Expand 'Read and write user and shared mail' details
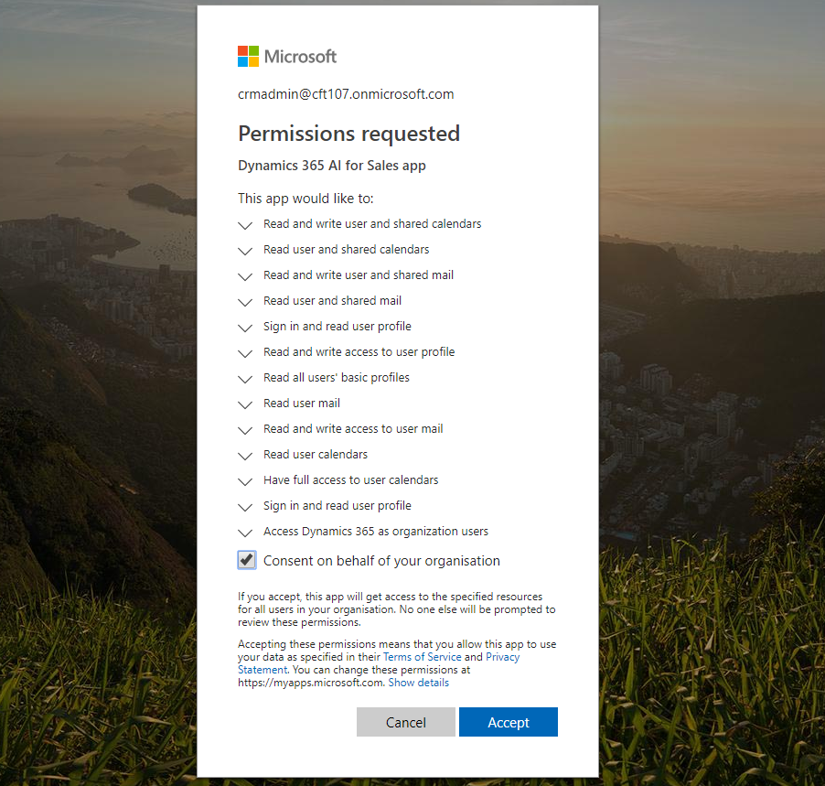Viewport: 825px width, 786px height. (244, 276)
